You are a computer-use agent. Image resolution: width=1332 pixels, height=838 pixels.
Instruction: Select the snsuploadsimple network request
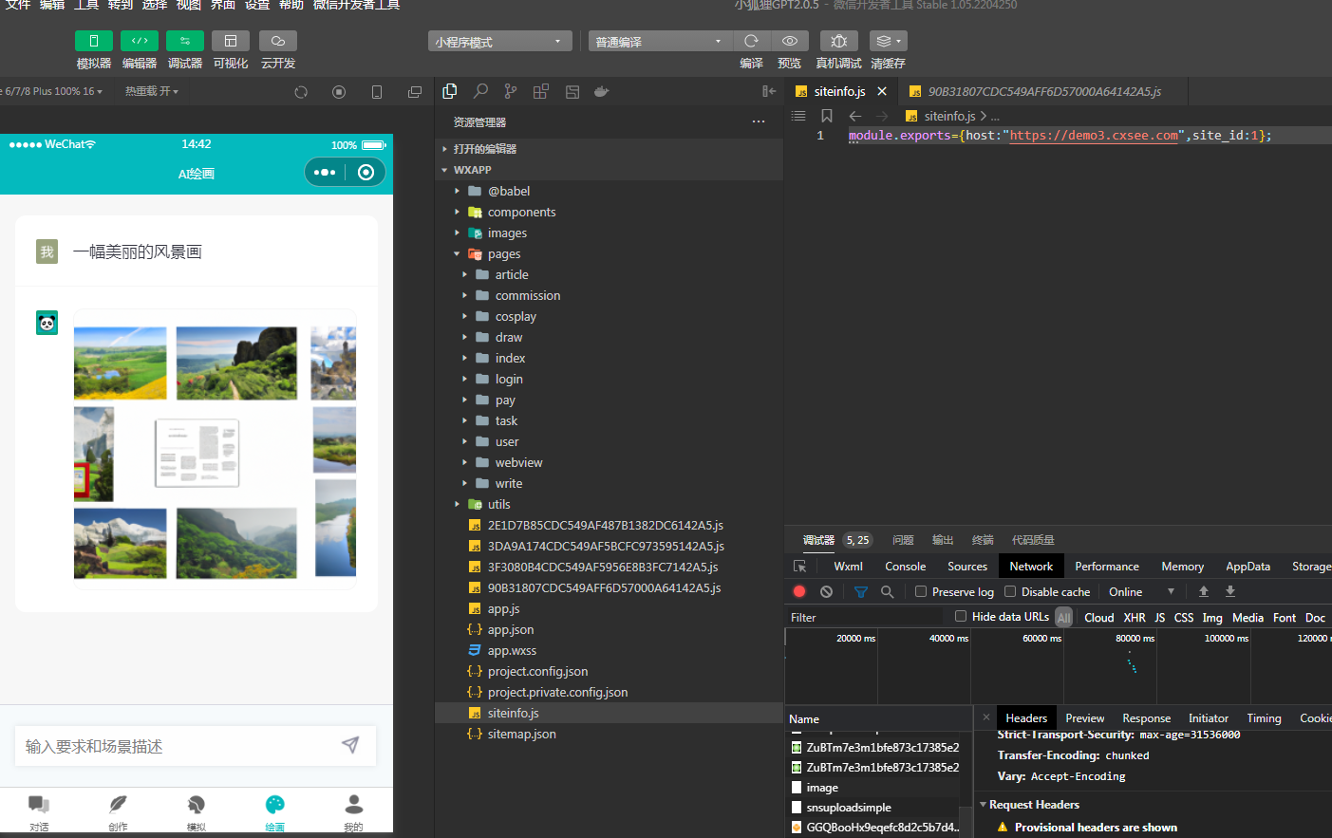tap(849, 808)
